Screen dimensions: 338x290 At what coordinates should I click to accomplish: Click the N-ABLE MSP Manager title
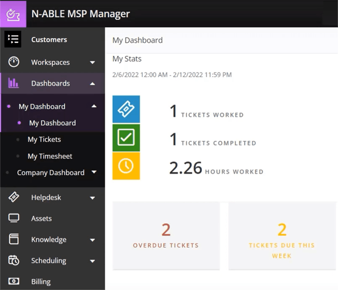click(81, 14)
